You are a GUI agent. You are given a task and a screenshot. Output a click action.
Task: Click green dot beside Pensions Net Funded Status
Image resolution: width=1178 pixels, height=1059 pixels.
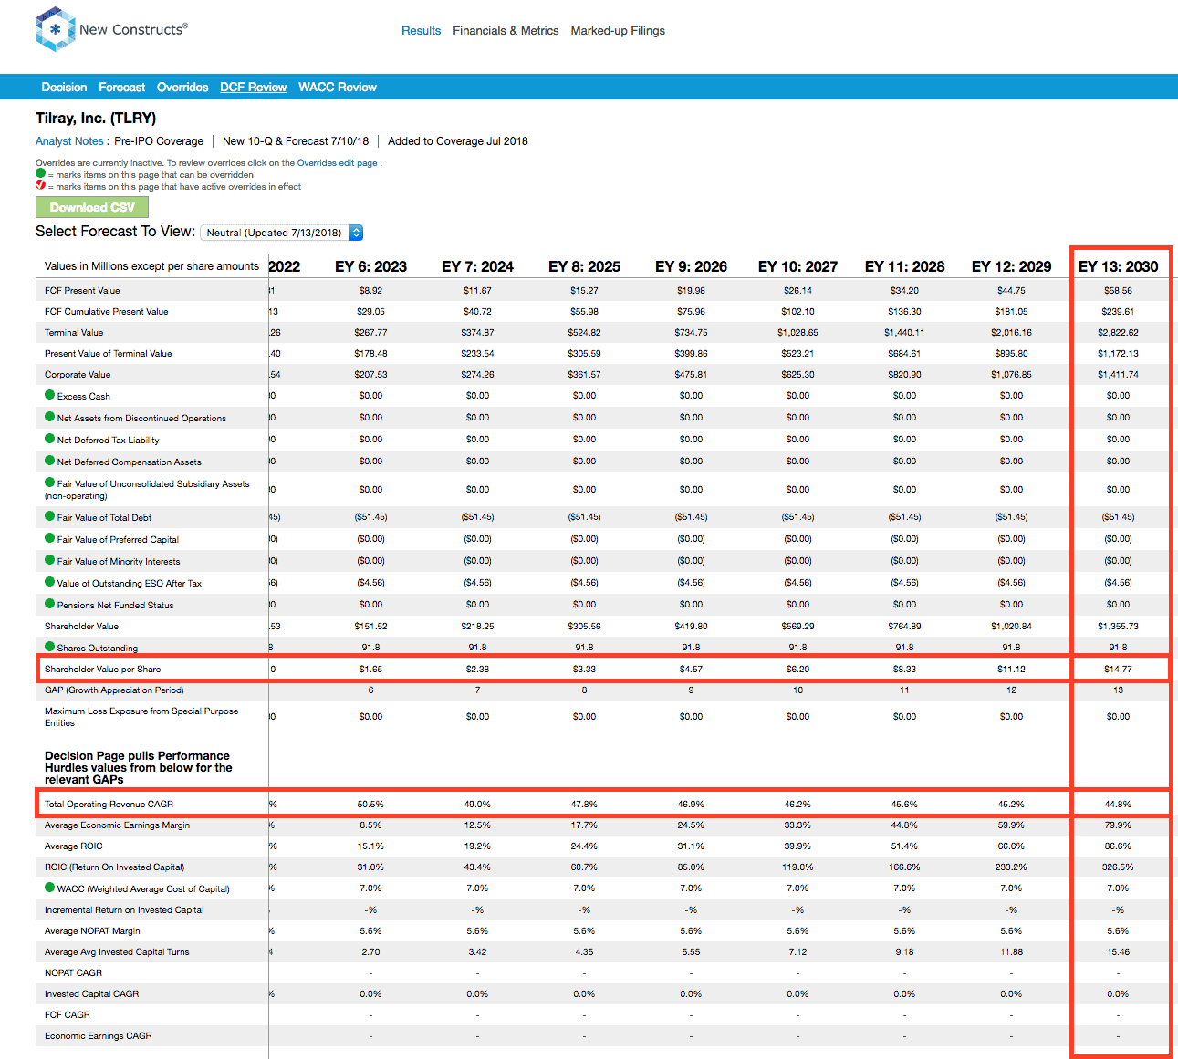(x=50, y=604)
